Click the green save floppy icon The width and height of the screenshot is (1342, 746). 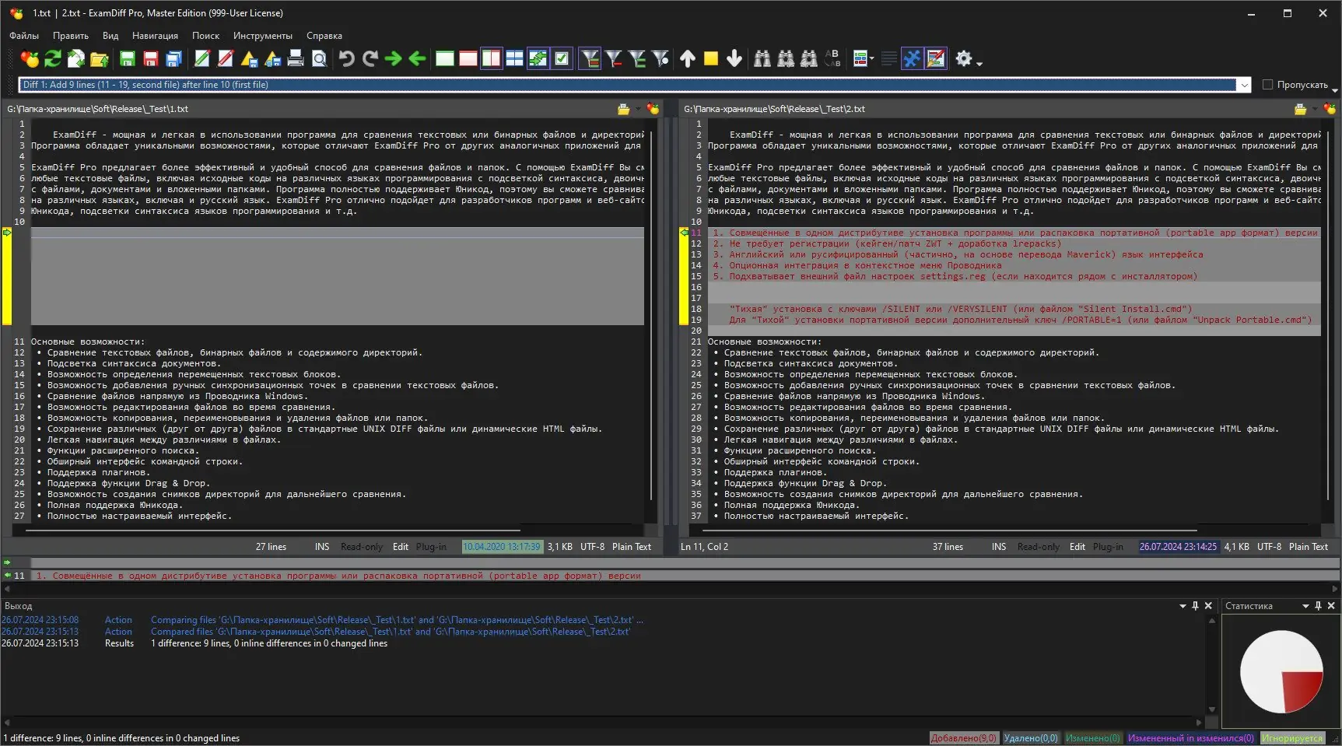click(128, 59)
